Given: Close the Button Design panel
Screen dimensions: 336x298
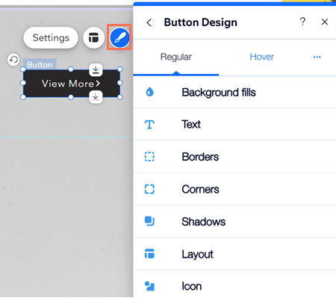Looking at the screenshot, I should (x=325, y=22).
